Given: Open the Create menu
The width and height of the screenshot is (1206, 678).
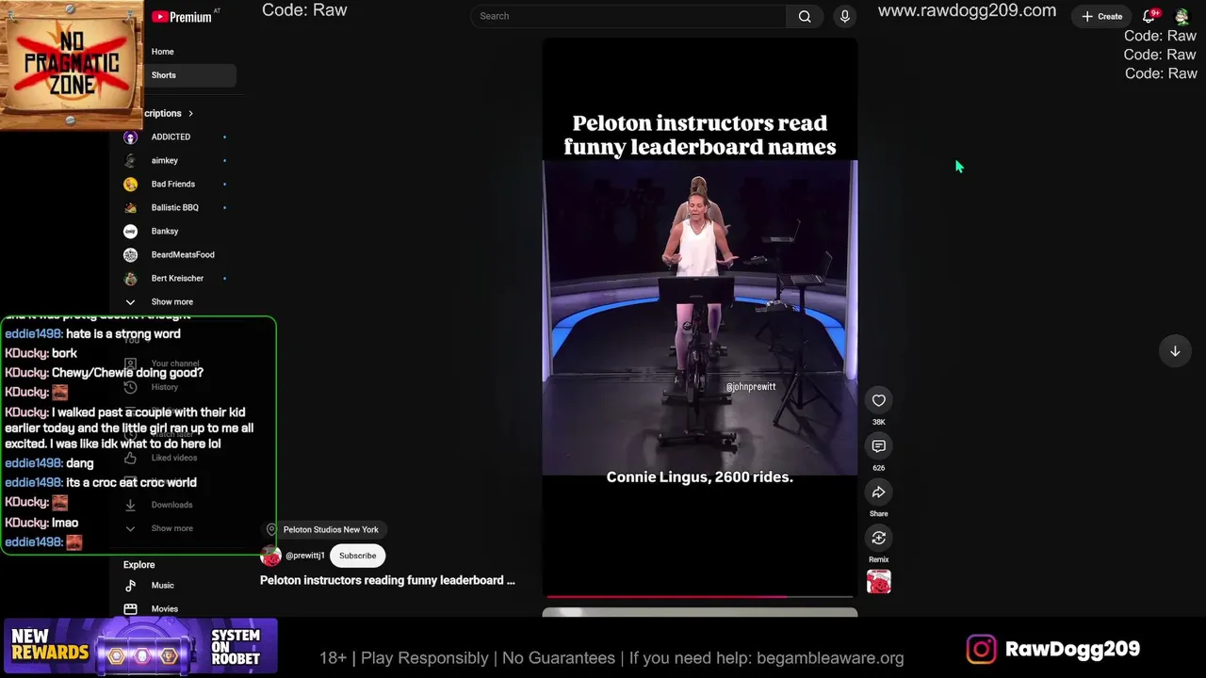Looking at the screenshot, I should (1101, 16).
